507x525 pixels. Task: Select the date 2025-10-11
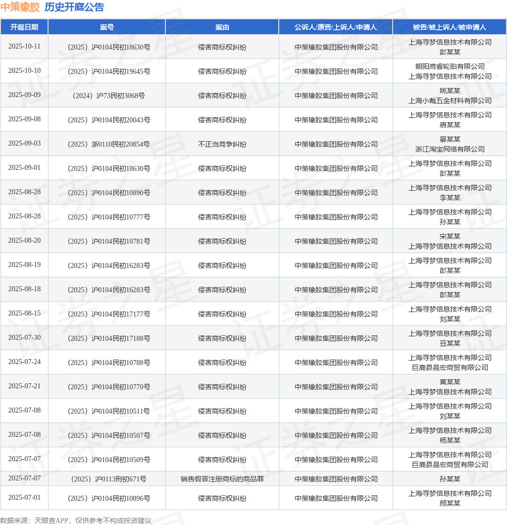[24, 47]
